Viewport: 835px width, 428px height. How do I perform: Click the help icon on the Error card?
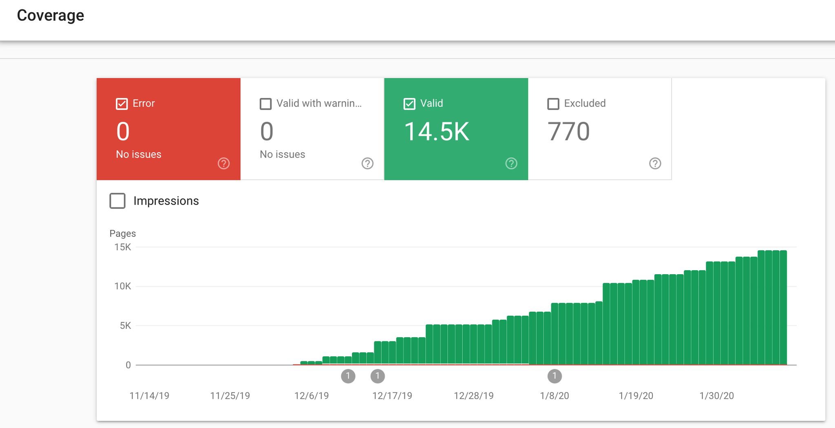[223, 164]
